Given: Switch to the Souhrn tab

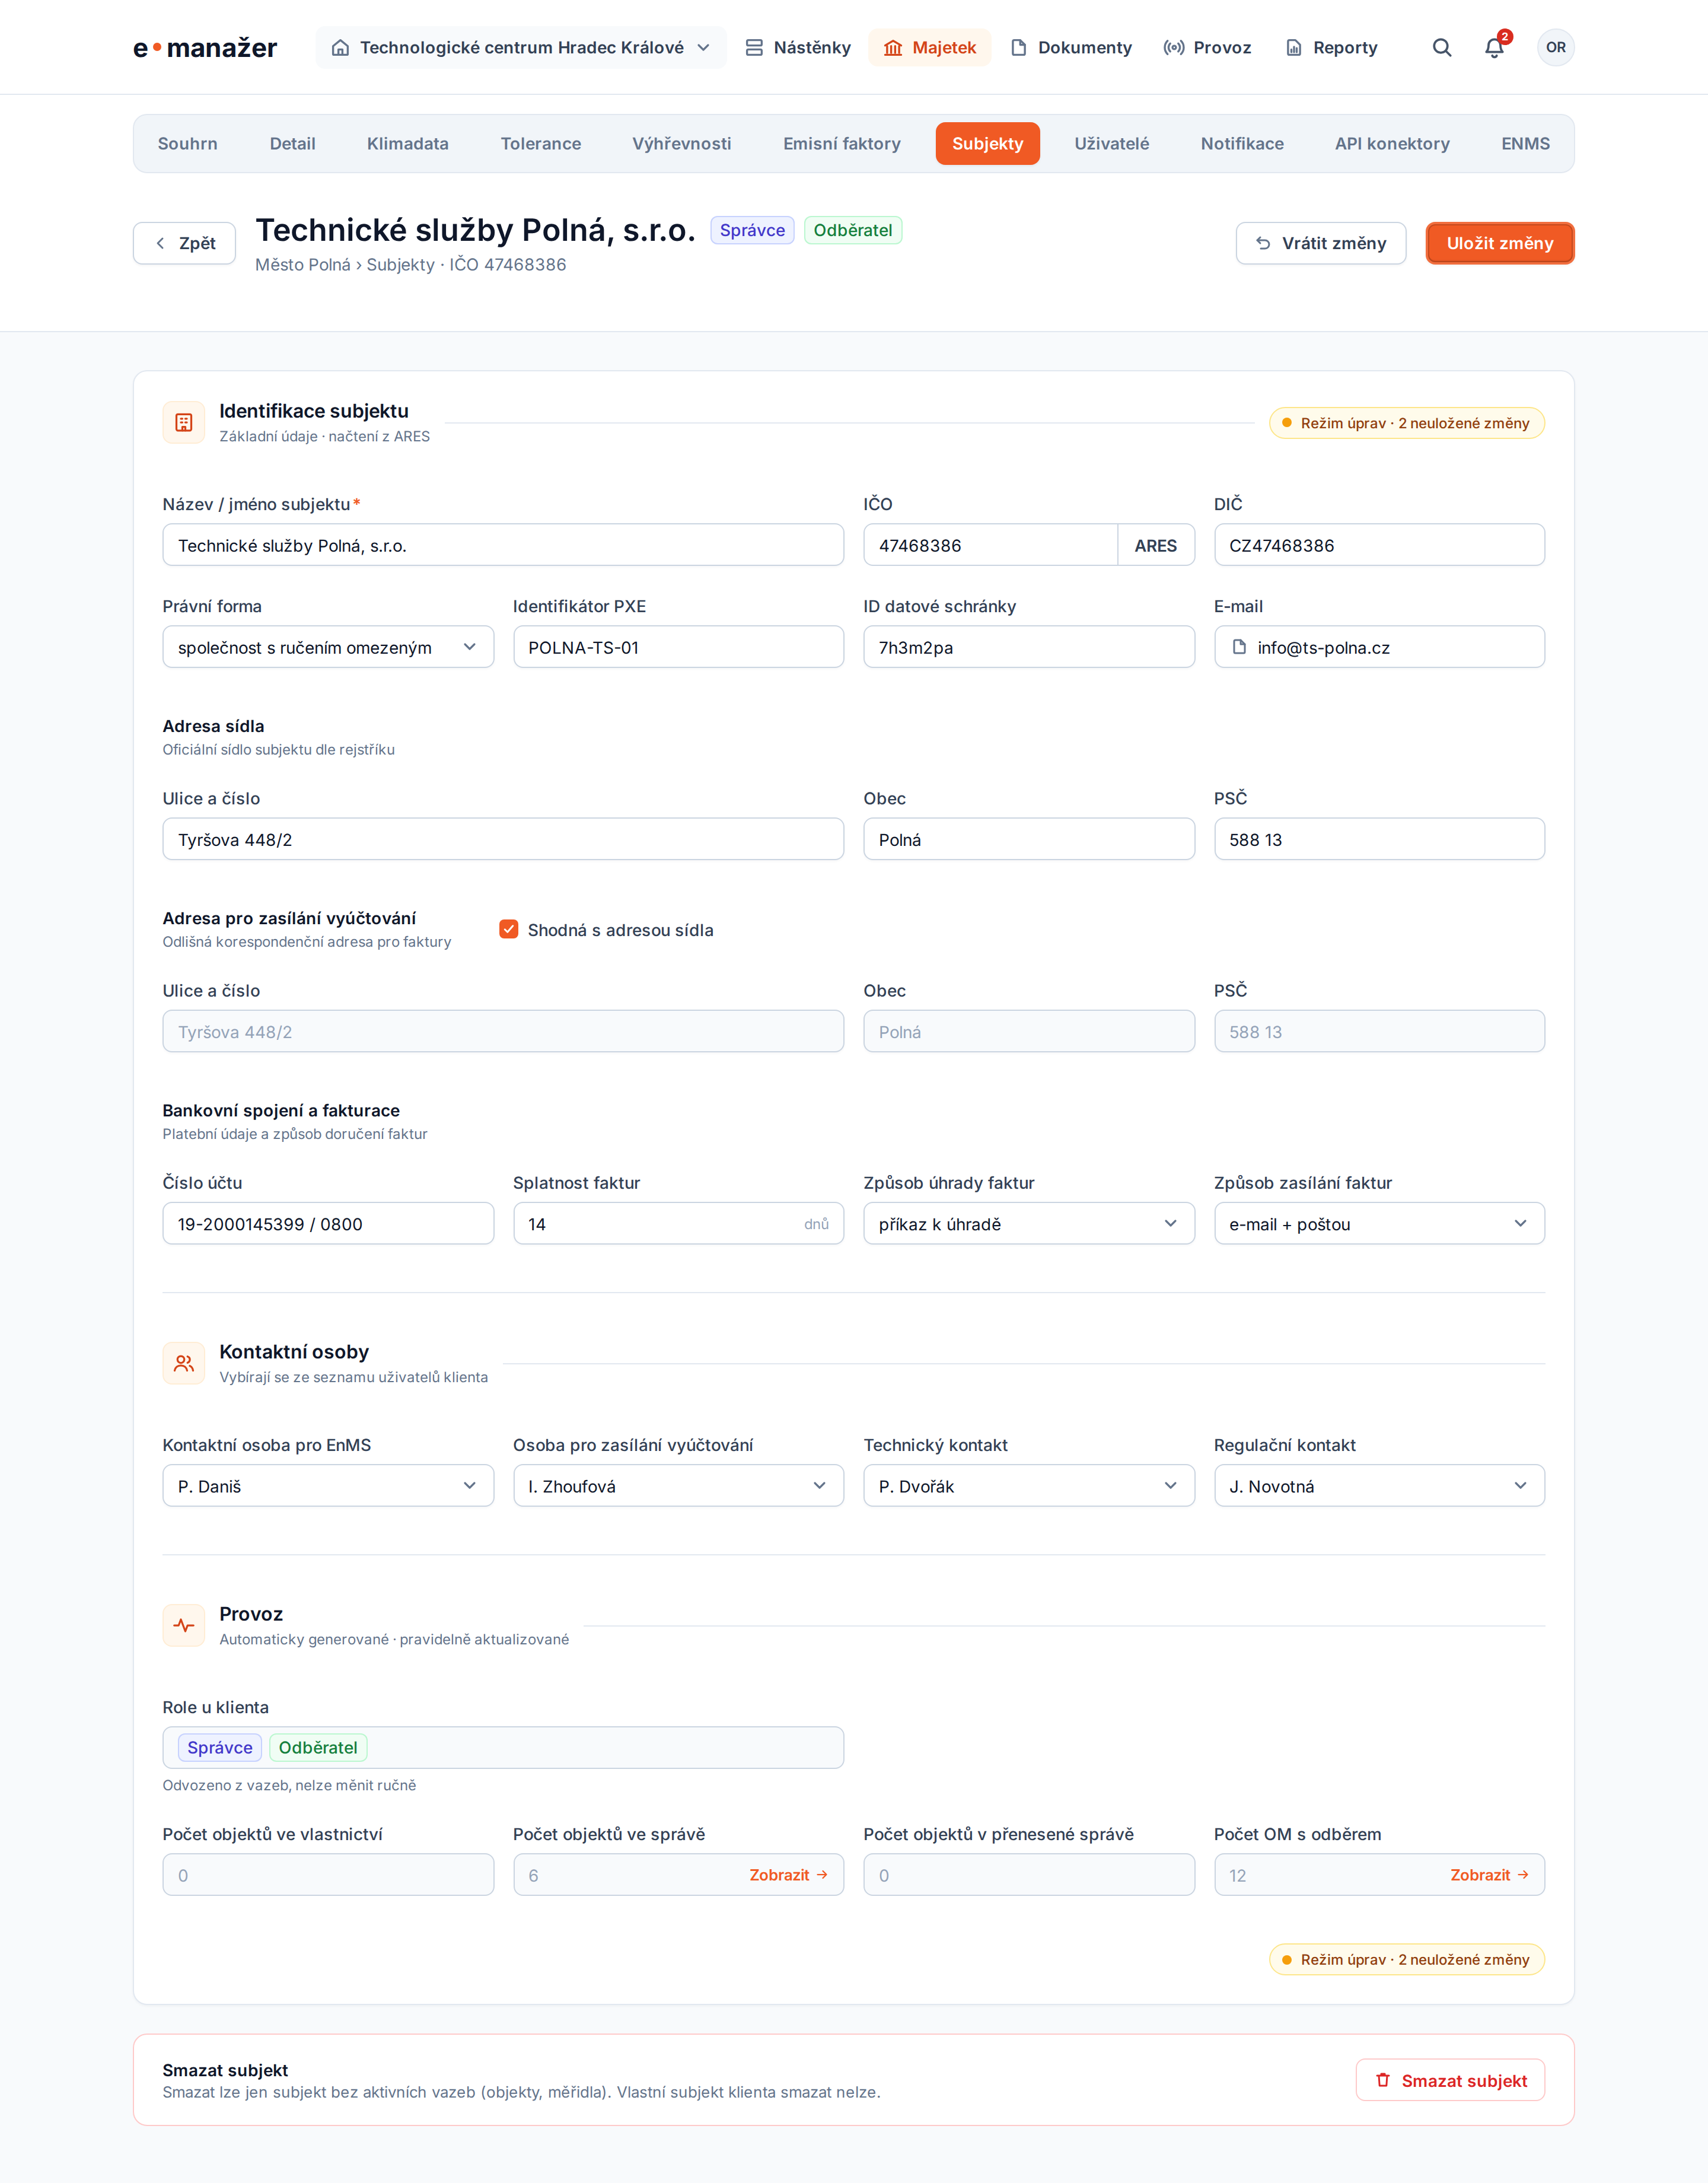Looking at the screenshot, I should click(187, 143).
